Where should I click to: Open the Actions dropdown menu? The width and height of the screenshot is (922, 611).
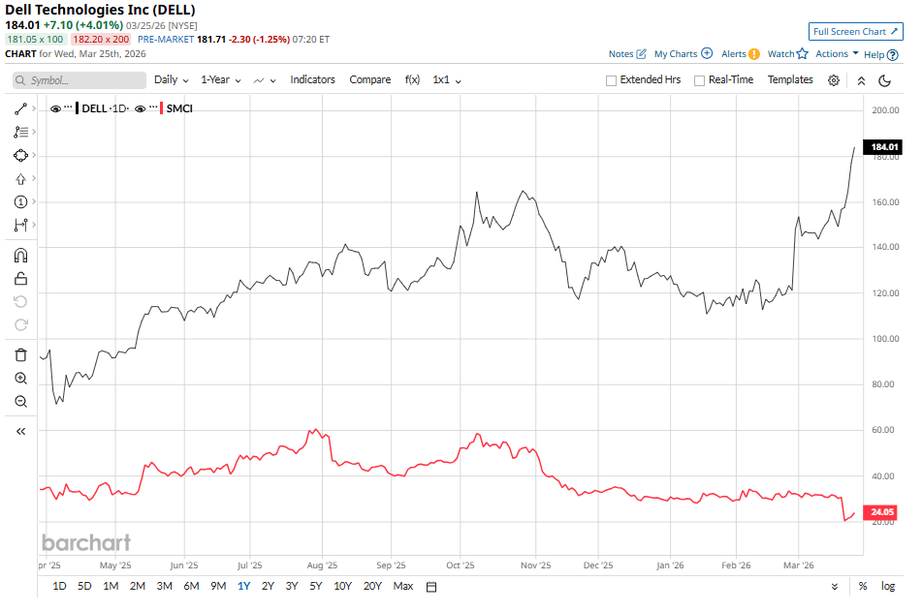(x=837, y=54)
